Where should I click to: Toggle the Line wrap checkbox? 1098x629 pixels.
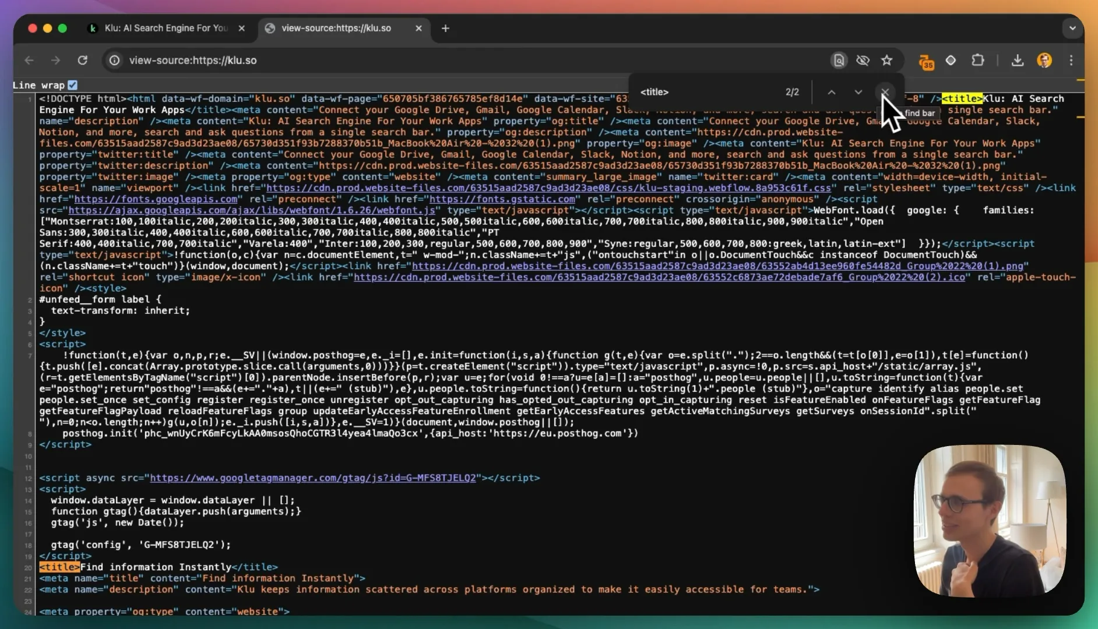(x=72, y=85)
